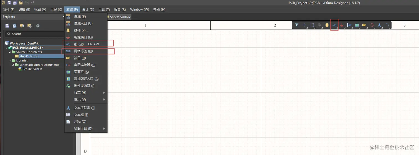419x155 pixels.
Task: Select Sheet1.SchDoc in project tree
Action: point(30,56)
